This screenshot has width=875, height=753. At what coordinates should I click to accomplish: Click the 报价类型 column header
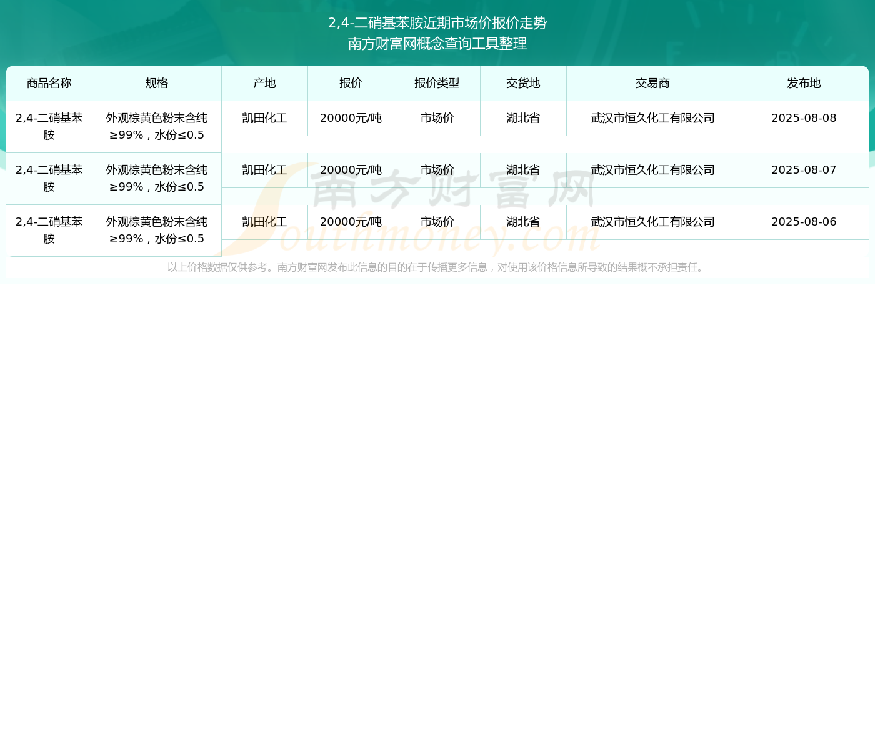tap(437, 83)
